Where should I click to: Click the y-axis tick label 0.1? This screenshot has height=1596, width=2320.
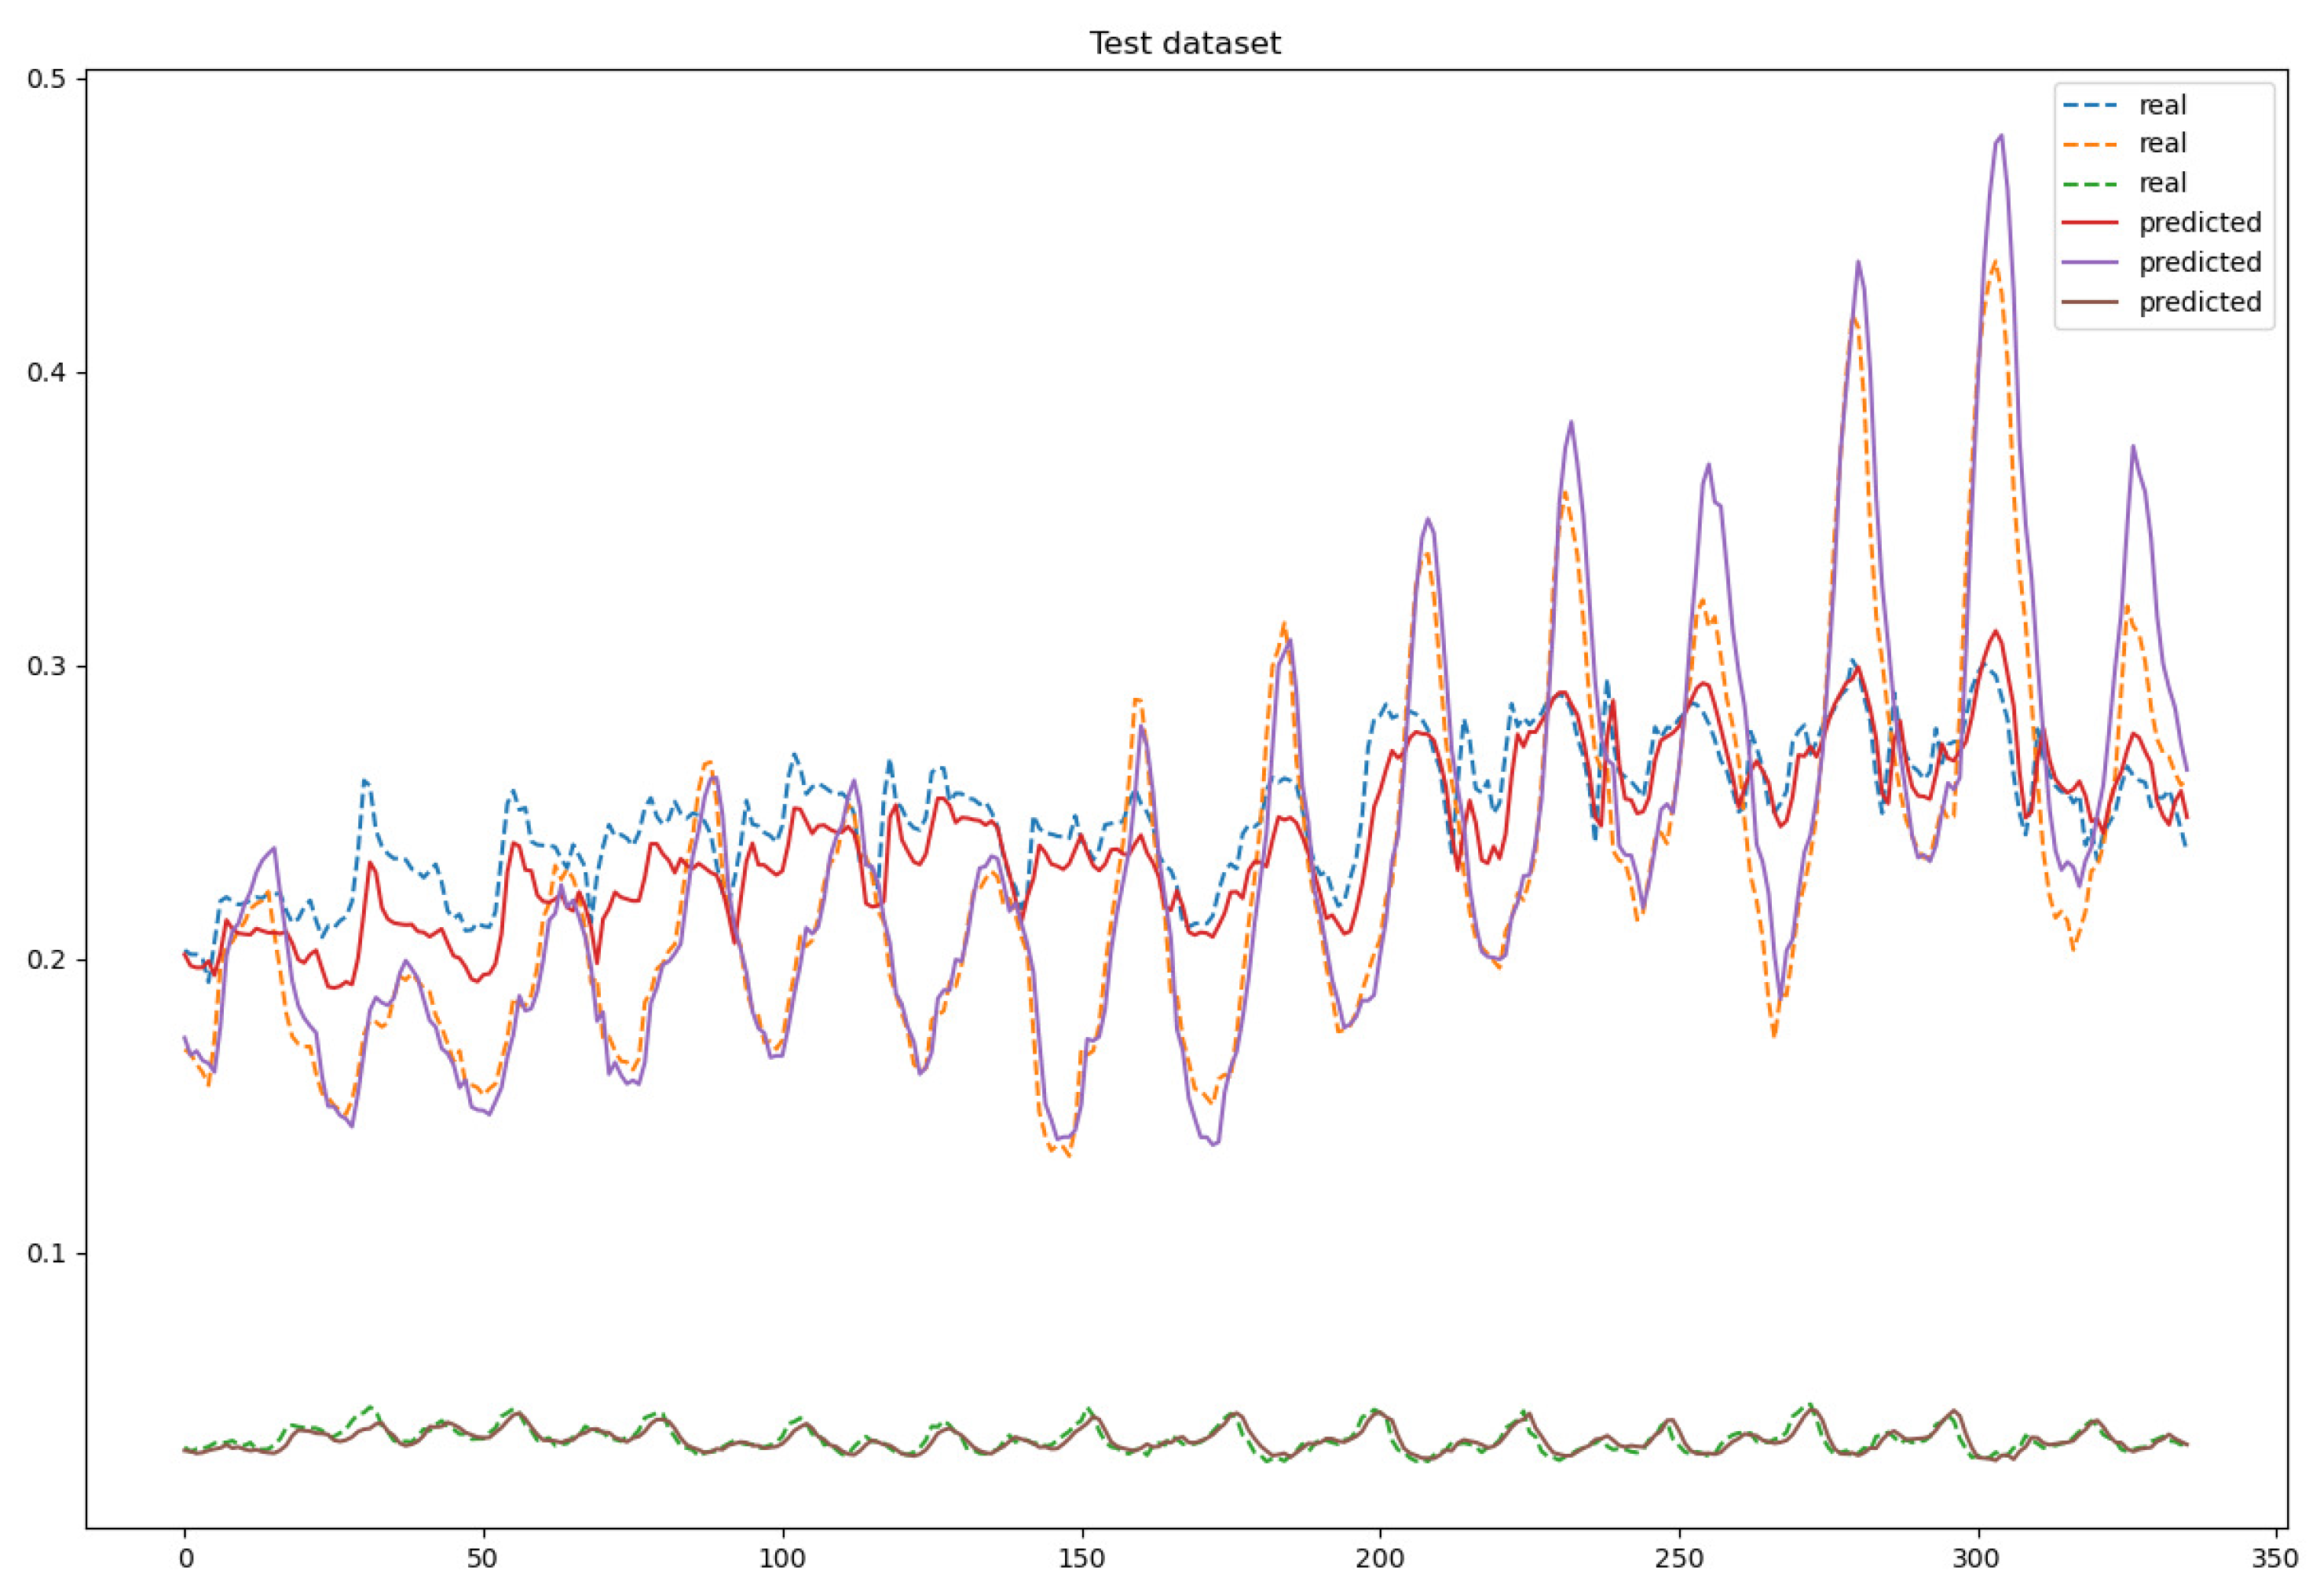pos(47,1253)
